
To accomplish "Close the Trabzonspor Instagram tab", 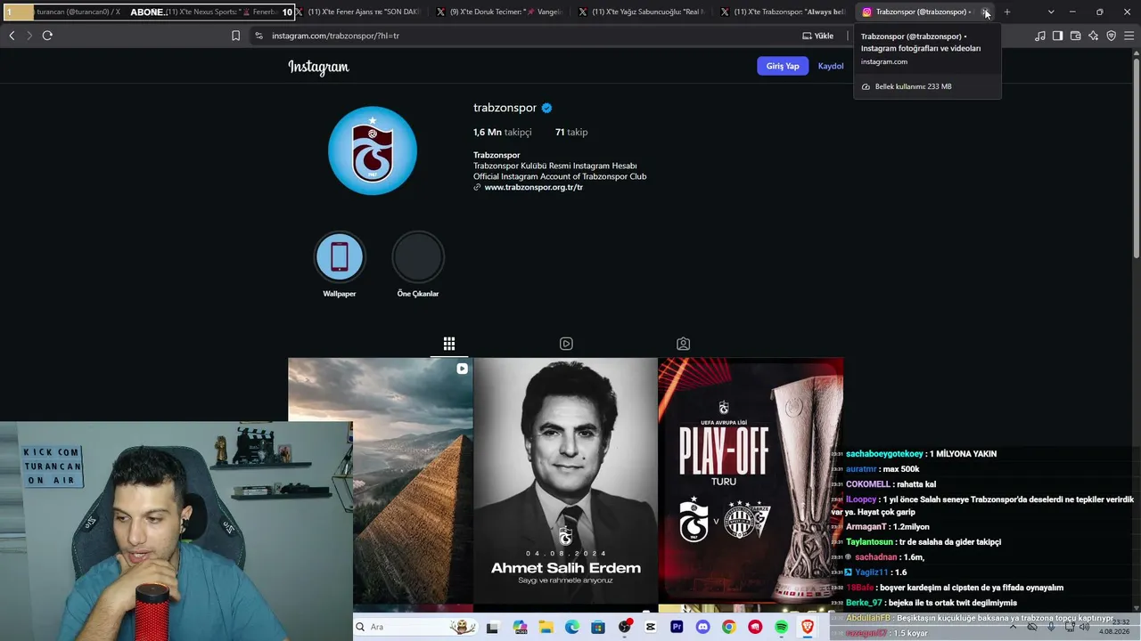I will point(985,12).
